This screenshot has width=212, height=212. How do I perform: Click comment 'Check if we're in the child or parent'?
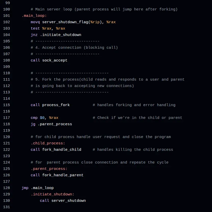point(140,118)
